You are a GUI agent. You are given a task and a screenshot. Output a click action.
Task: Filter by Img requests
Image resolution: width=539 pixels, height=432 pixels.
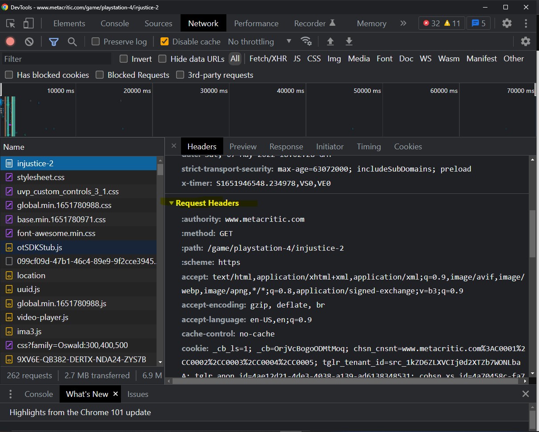click(334, 59)
